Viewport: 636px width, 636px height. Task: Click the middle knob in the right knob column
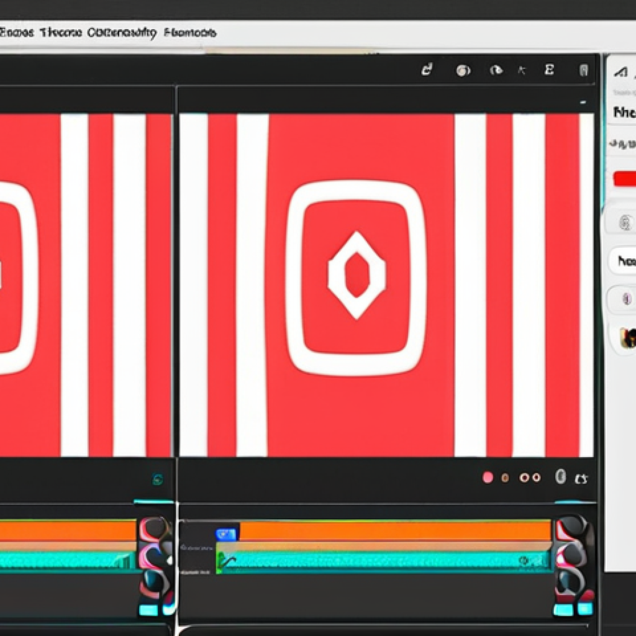571,555
